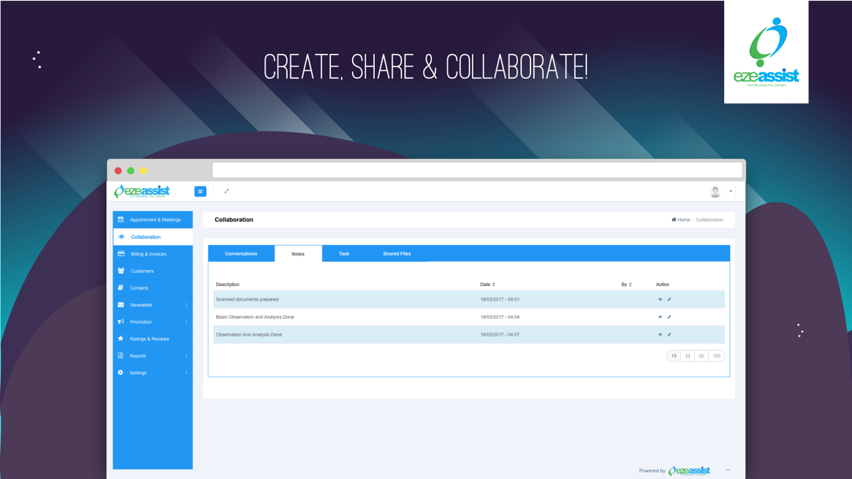
Task: Open Ratings & Reviews menu item
Action: click(153, 339)
